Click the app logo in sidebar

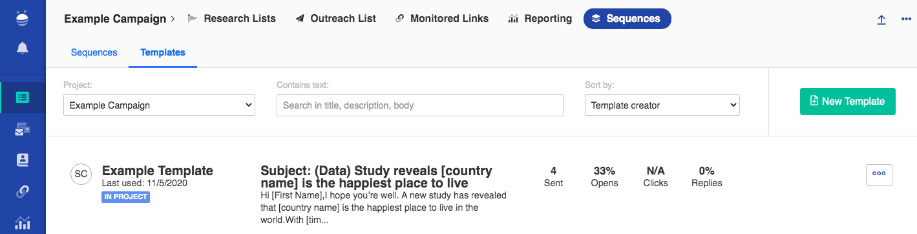[x=23, y=17]
